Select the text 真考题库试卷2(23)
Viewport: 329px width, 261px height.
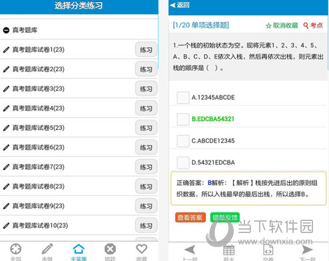39,69
